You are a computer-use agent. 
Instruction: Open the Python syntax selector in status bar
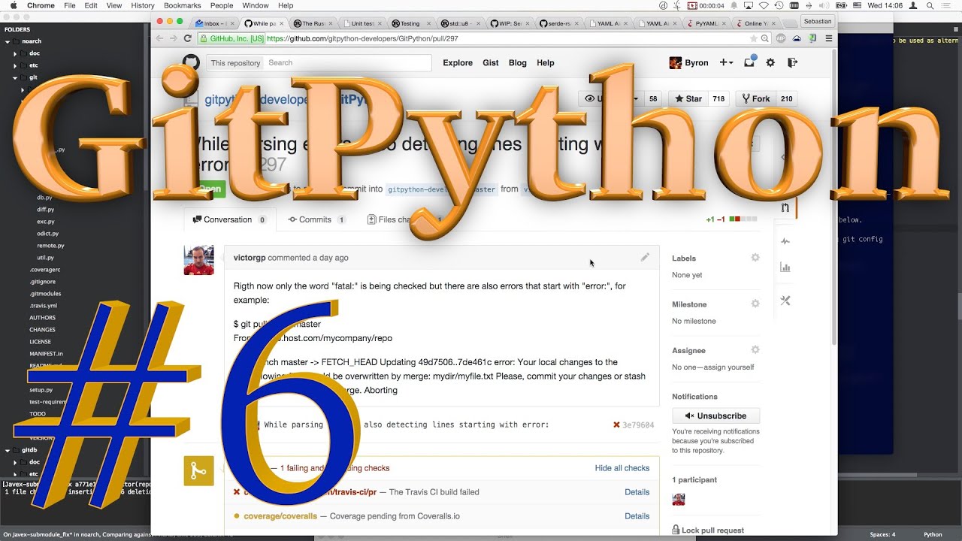click(933, 534)
